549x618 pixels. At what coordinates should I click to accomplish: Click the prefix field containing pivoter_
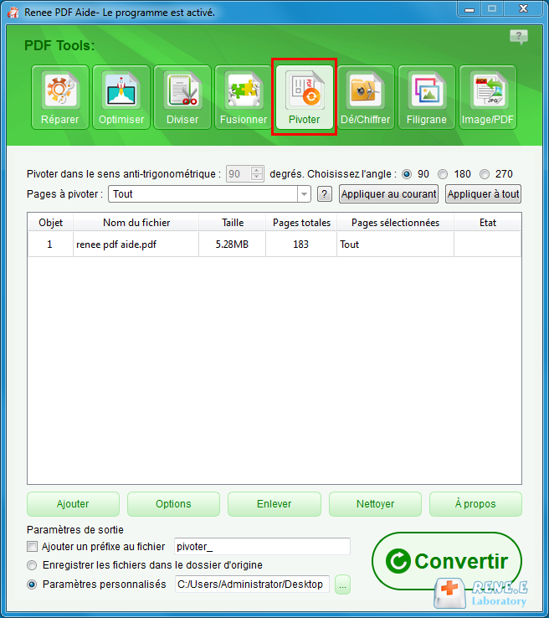tap(262, 547)
